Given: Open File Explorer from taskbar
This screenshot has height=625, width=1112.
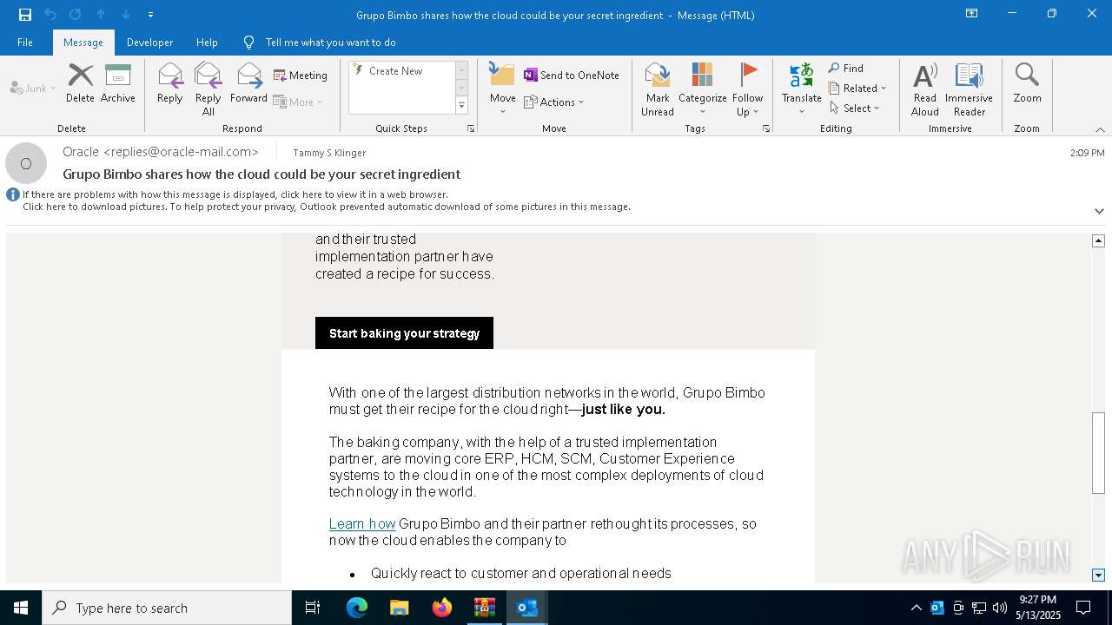Looking at the screenshot, I should 400,608.
